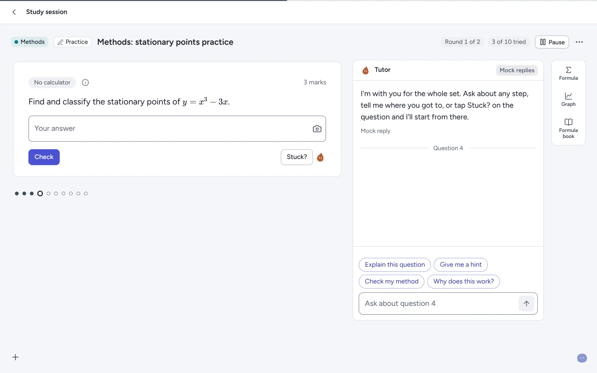Select the Methods topic tag

coord(29,42)
